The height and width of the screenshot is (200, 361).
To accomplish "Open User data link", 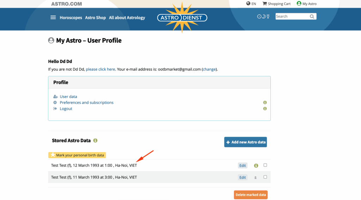I will (68, 97).
